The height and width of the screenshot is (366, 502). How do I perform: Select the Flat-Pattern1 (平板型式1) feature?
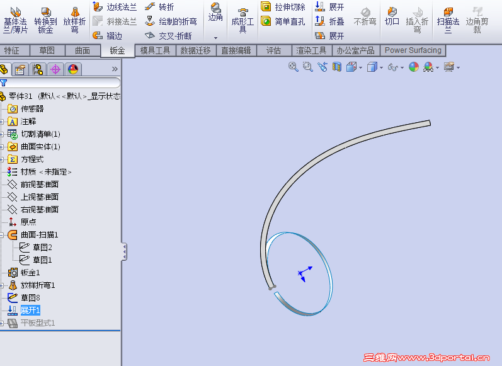point(31,323)
